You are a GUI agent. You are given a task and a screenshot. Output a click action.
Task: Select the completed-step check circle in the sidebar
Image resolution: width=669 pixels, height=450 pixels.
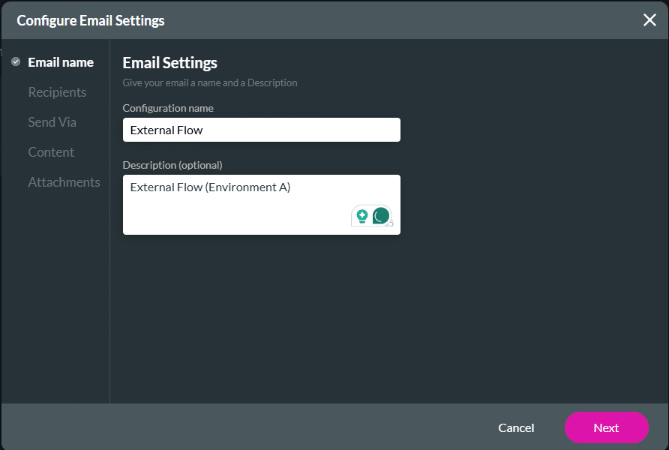point(15,61)
